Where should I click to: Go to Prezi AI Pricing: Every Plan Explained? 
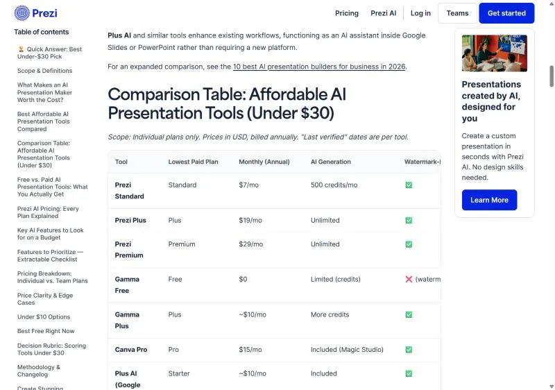[x=48, y=212]
